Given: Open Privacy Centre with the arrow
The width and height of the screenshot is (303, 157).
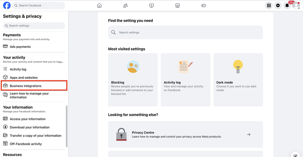Looking at the screenshot, I should click(249, 134).
